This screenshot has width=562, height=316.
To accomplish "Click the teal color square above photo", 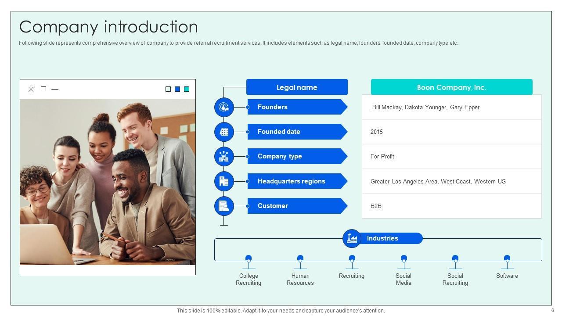I will (187, 89).
